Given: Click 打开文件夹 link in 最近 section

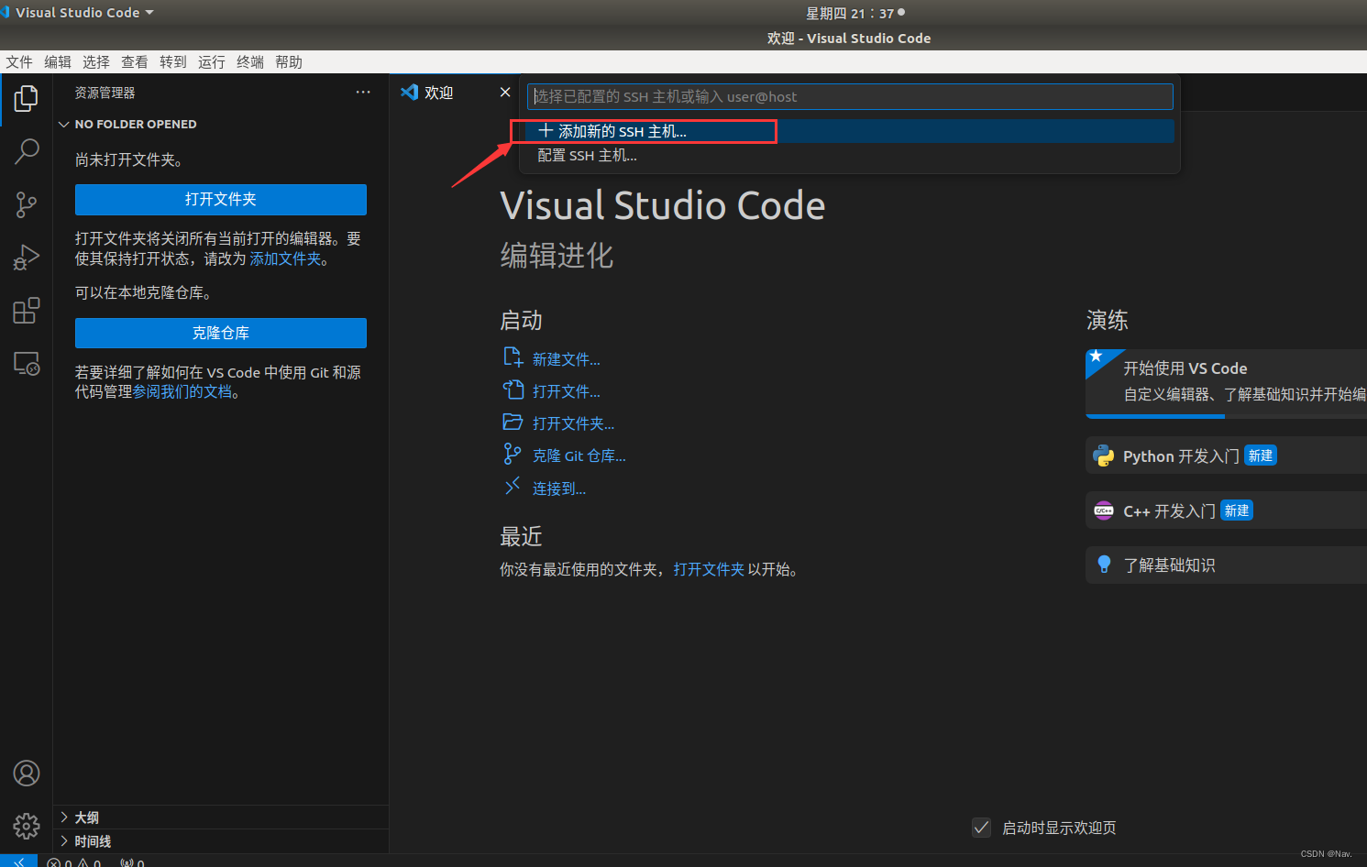Looking at the screenshot, I should (709, 569).
